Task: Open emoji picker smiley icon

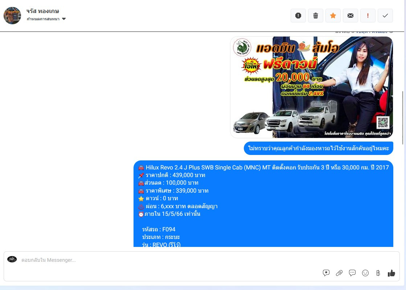Action: 365,273
